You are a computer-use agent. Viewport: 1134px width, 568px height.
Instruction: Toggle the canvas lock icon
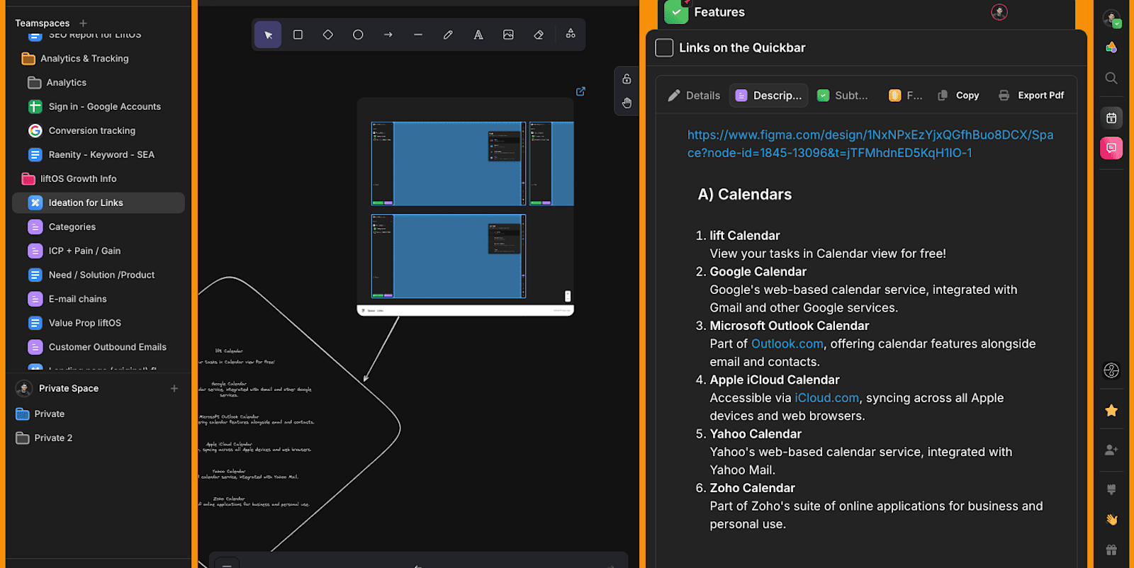tap(627, 79)
